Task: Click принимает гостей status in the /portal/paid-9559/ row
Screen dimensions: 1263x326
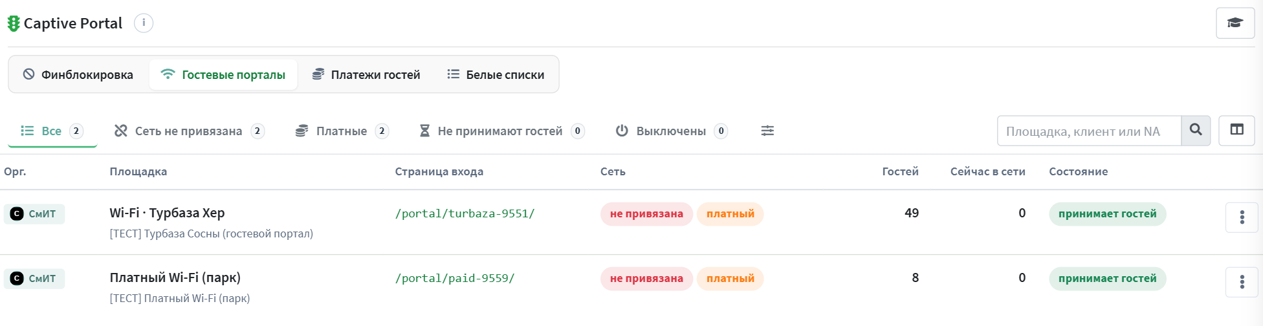Action: (1107, 278)
